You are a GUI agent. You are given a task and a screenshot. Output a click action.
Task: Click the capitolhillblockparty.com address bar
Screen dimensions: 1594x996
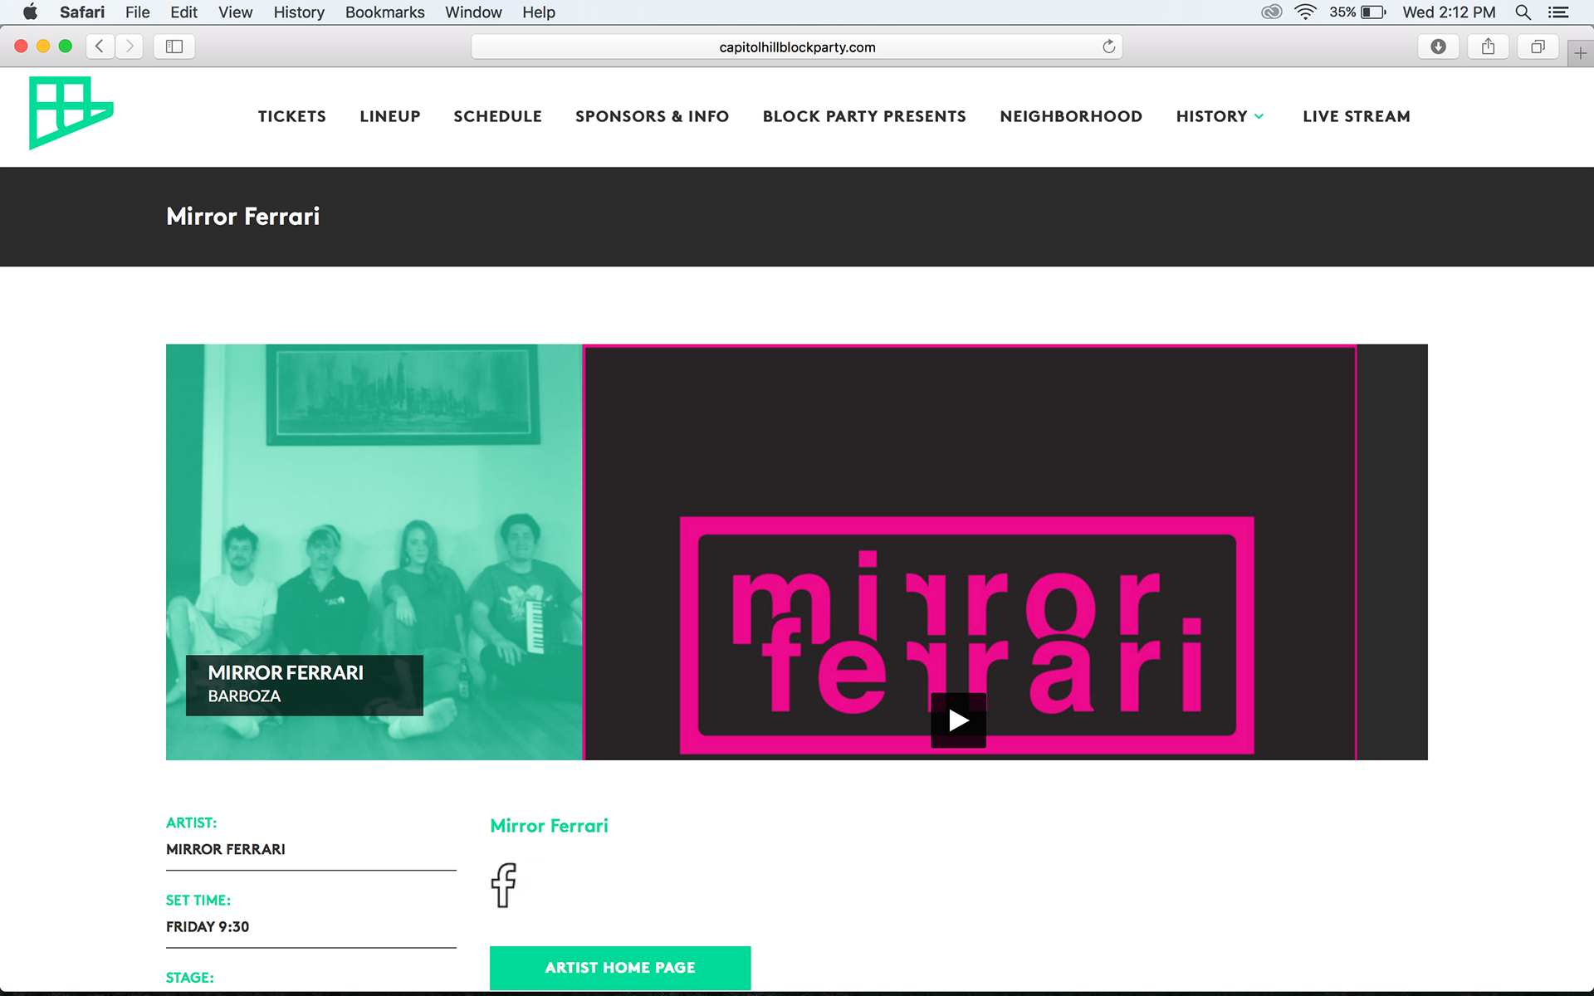(x=795, y=47)
